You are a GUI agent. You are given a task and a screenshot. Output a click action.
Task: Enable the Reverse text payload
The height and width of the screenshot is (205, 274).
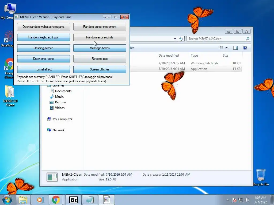[100, 58]
